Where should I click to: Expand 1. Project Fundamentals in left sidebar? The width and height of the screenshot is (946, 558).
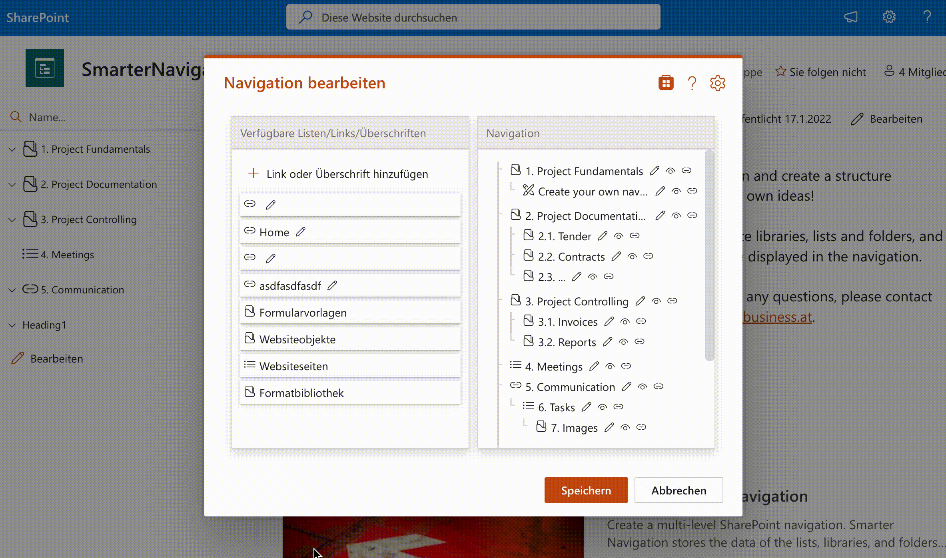(12, 149)
